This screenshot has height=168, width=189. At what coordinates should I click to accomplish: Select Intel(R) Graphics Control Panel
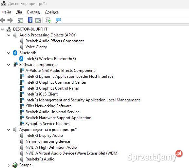pos(52,88)
